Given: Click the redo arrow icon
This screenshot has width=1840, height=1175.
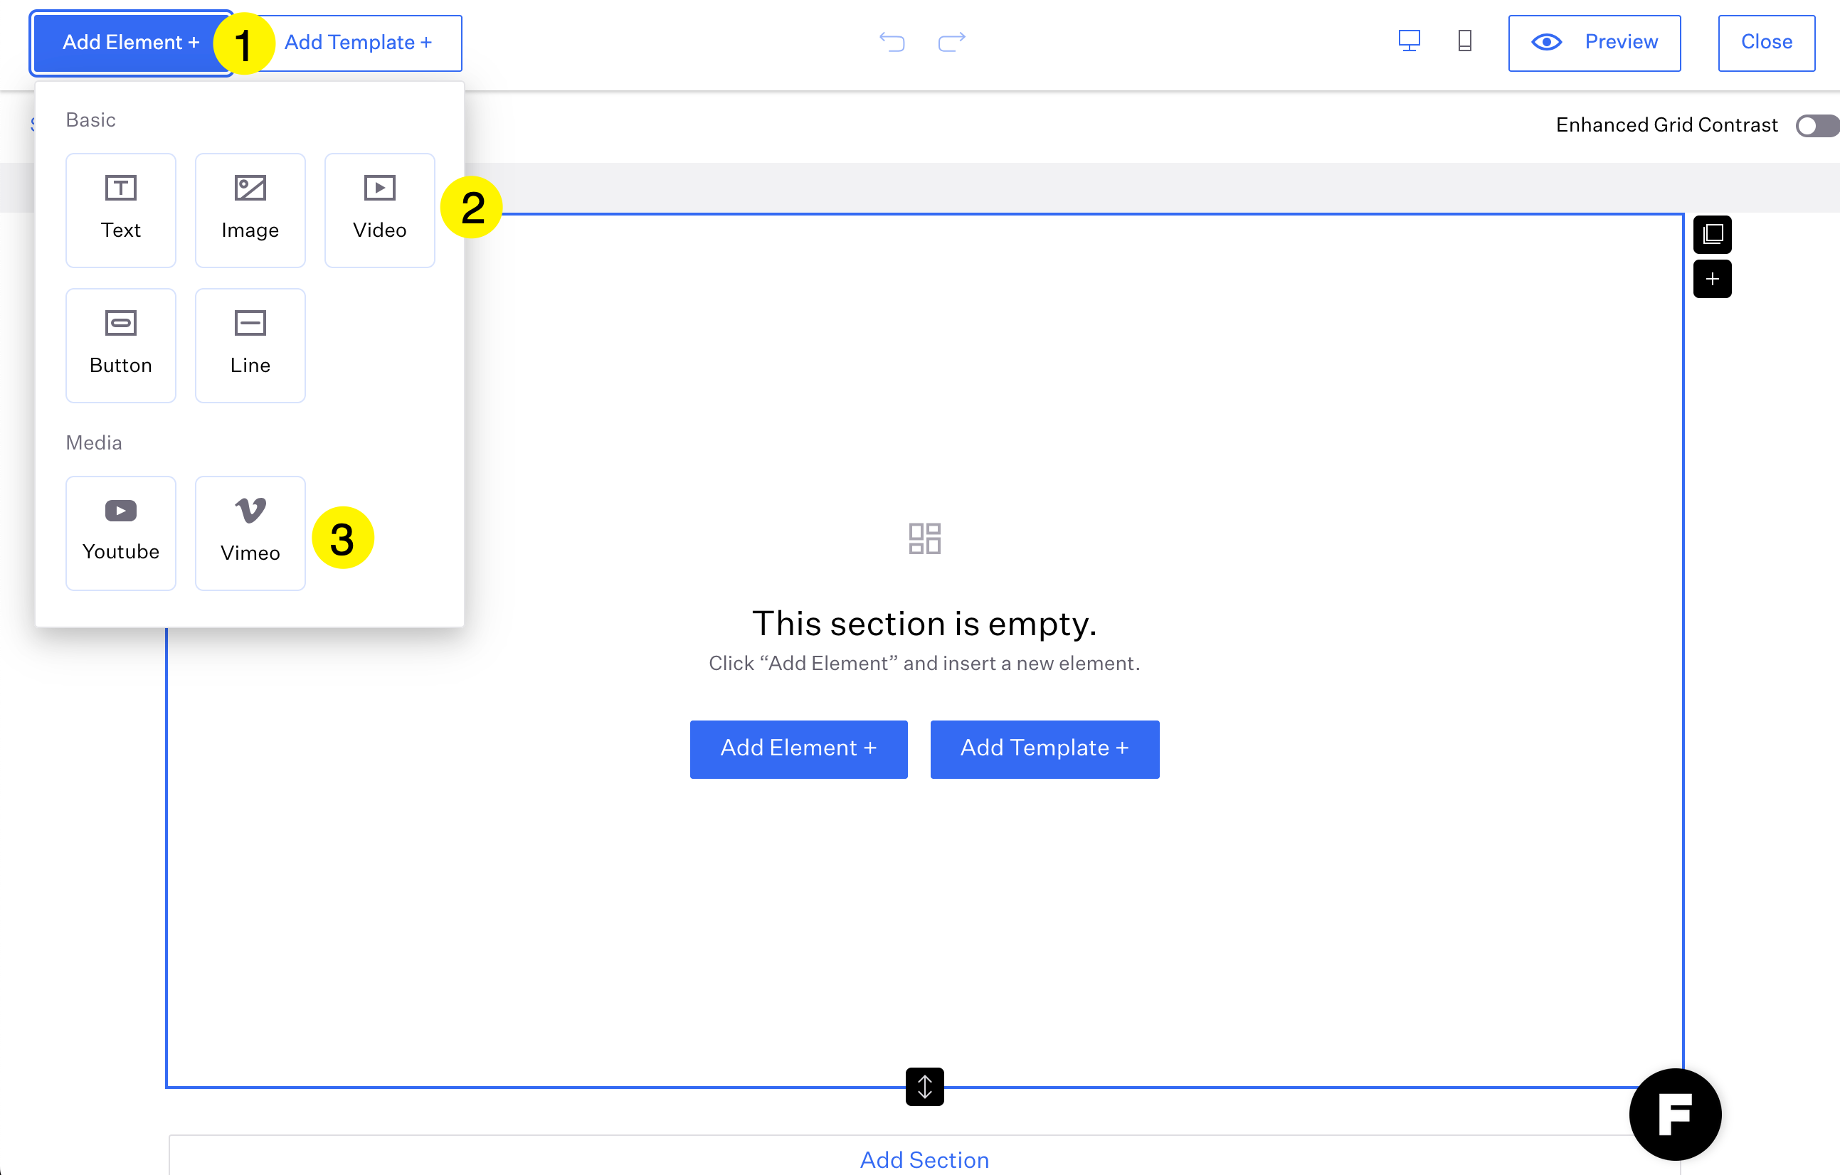Looking at the screenshot, I should pos(951,41).
